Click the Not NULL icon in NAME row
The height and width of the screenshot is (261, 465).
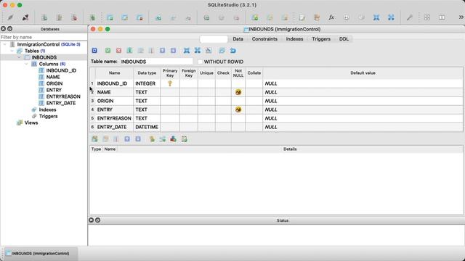point(238,92)
